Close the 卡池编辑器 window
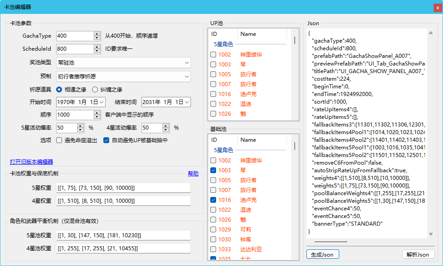This screenshot has width=443, height=266. [x=437, y=8]
